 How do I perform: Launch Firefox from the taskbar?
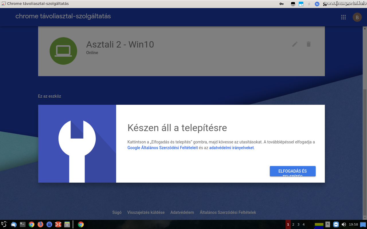(x=40, y=224)
